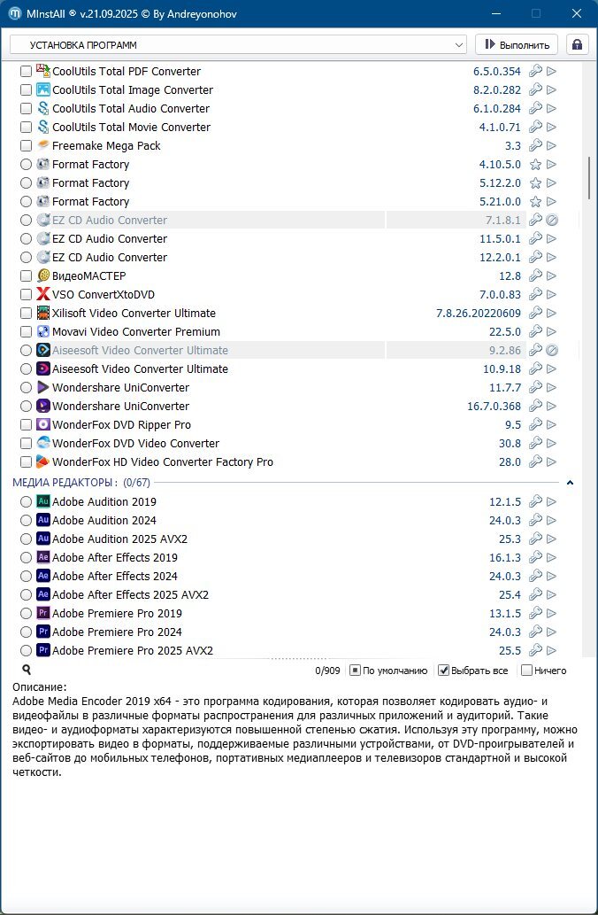Click the key icon for Movavi Video Converter Premium
This screenshot has height=915, width=598.
535,332
